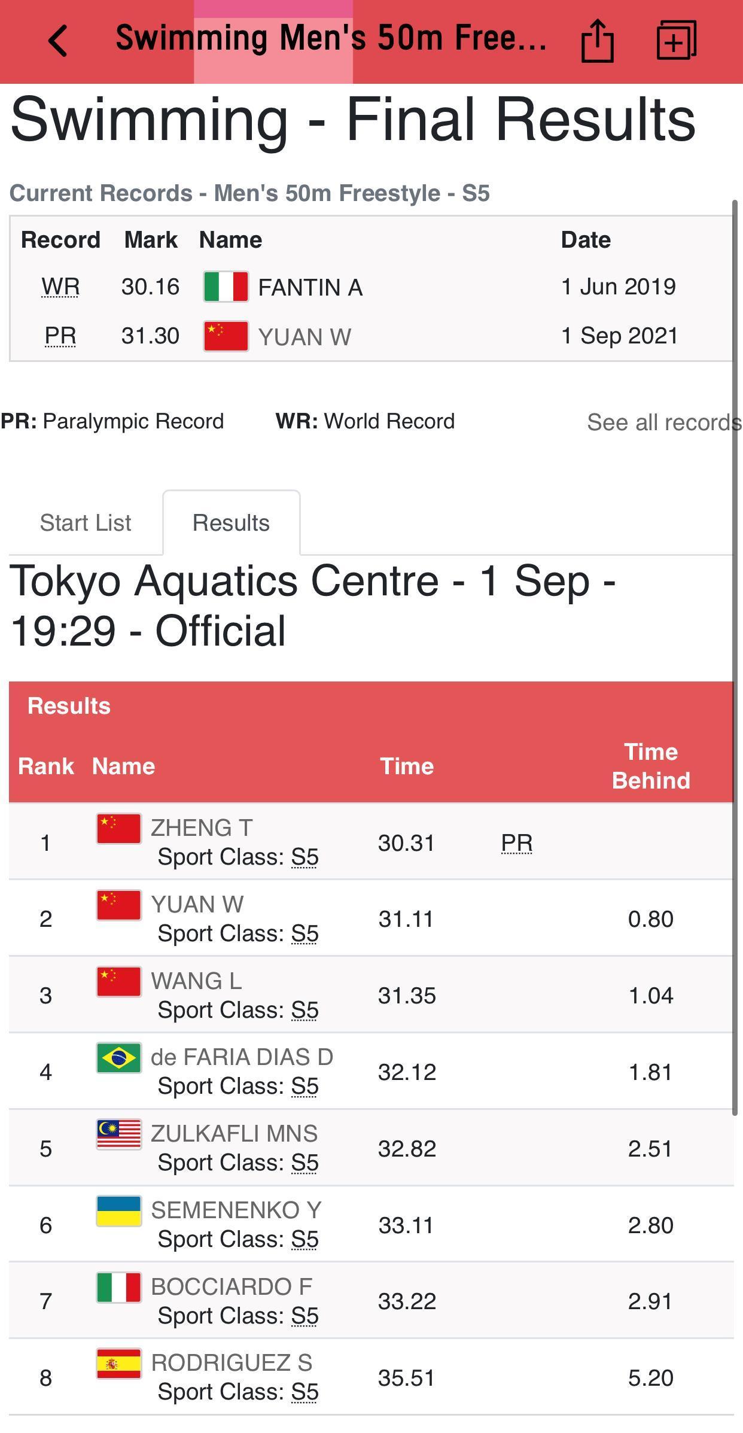743x1433 pixels.
Task: Select the Results tab
Action: [231, 523]
